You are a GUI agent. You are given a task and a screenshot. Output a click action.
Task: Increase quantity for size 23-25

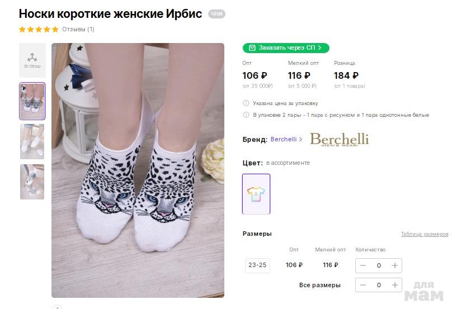[395, 265]
